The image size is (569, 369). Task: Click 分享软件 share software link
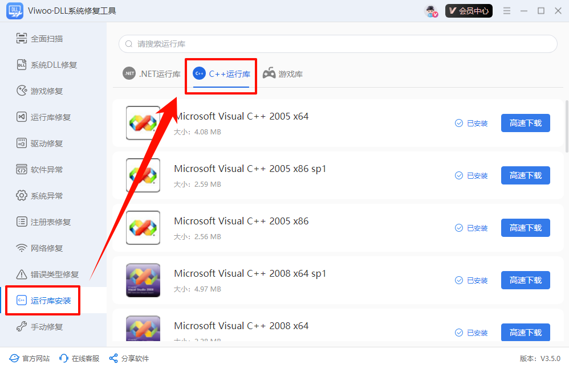click(129, 358)
